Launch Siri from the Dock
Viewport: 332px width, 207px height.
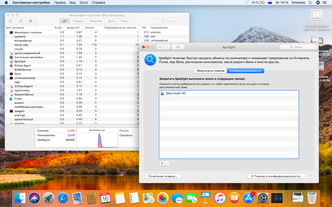pyautogui.click(x=34, y=198)
